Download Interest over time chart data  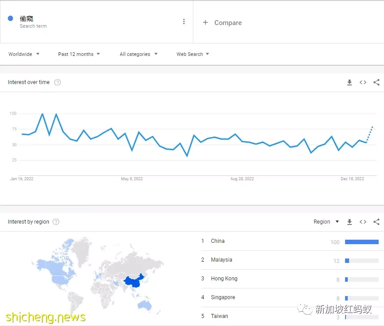click(x=350, y=82)
